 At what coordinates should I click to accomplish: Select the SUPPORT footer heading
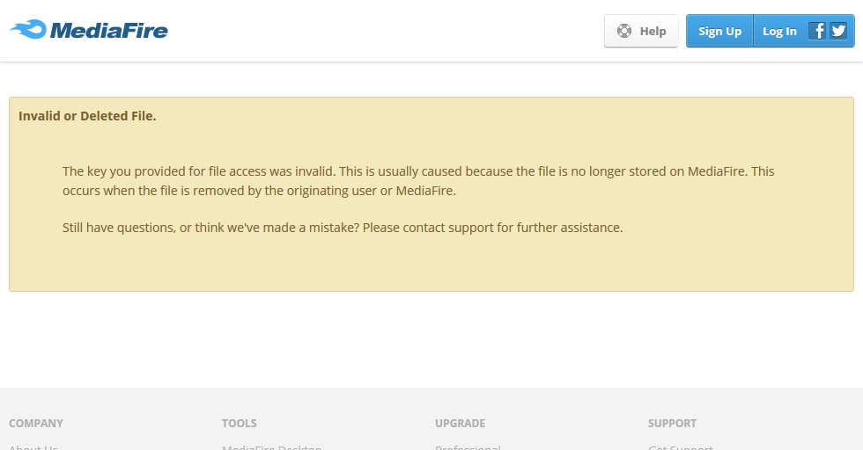[x=672, y=424]
